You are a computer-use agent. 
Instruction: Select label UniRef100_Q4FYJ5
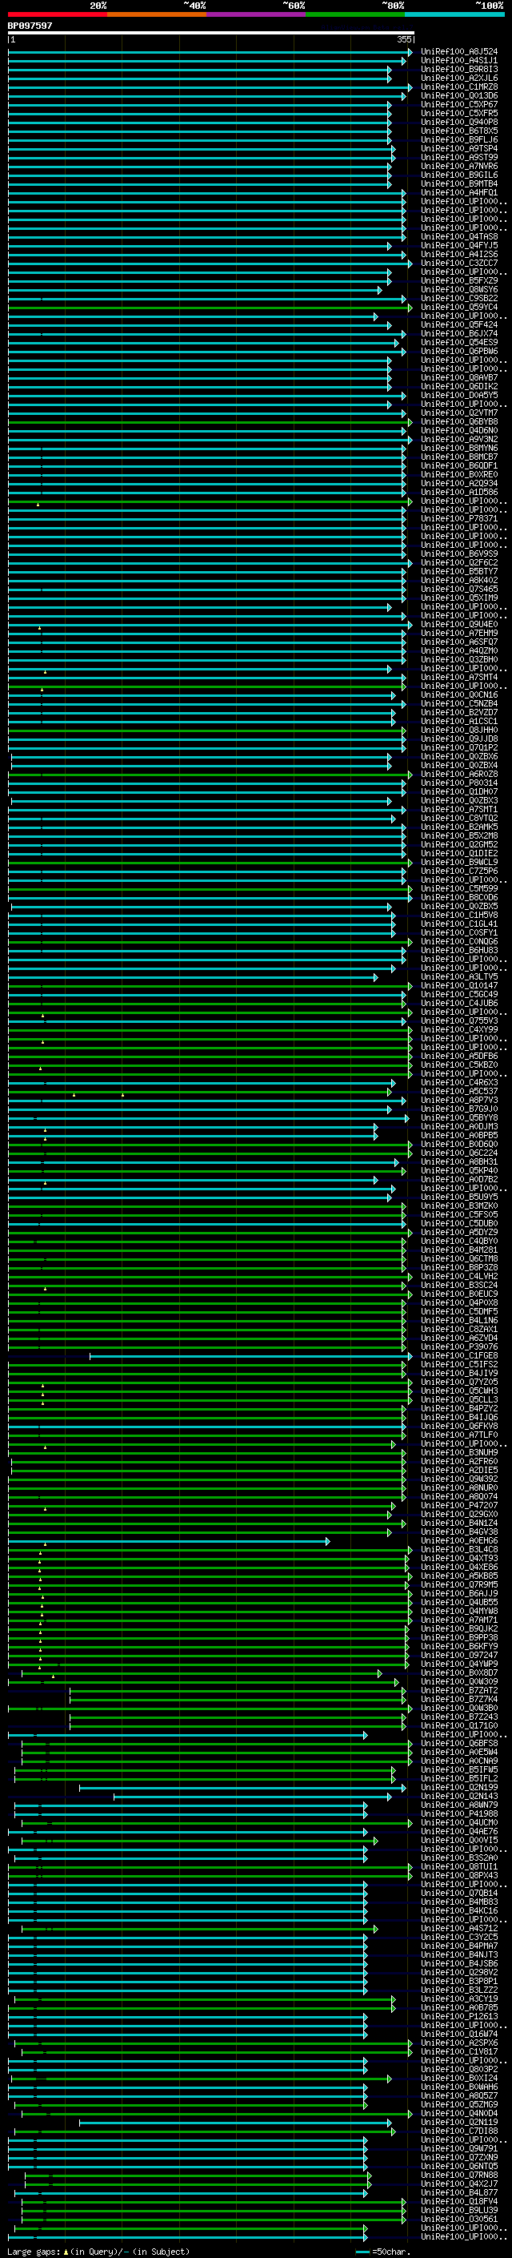[x=459, y=245]
